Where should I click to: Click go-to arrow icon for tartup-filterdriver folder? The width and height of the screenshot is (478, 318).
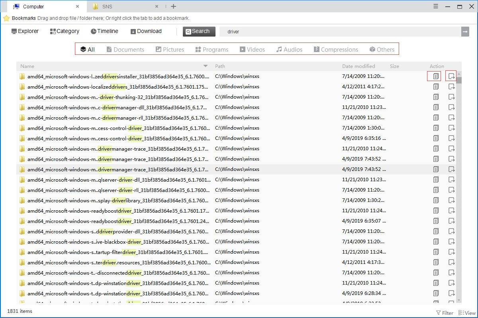[452, 252]
